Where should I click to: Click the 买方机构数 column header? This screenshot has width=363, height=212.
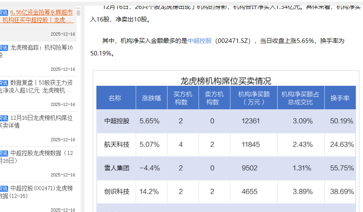183,98
